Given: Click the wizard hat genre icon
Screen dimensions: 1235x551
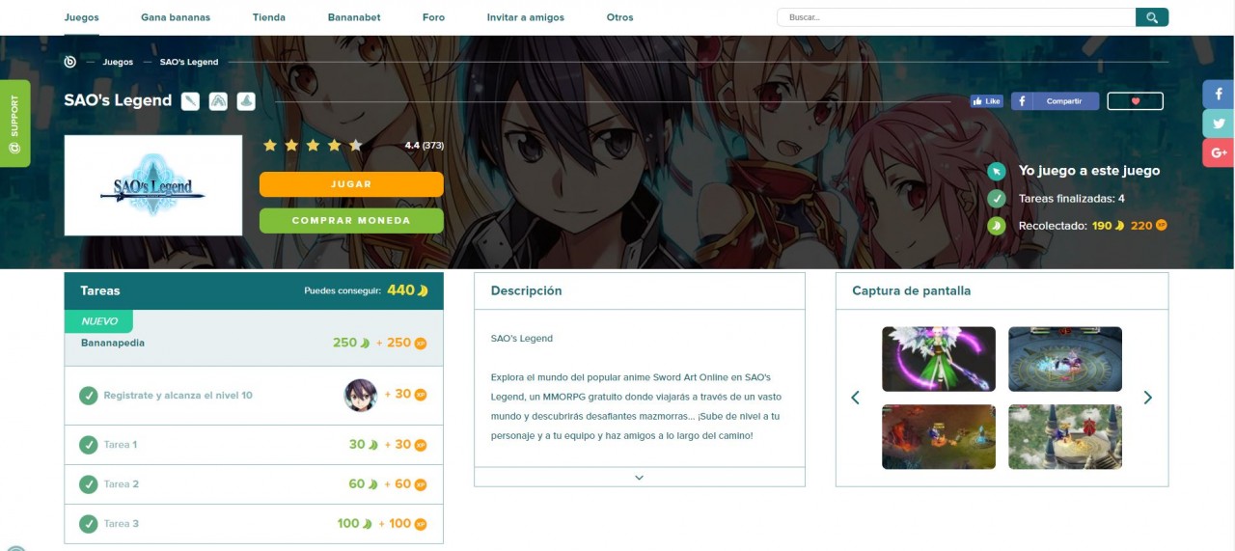Looking at the screenshot, I should (x=246, y=100).
